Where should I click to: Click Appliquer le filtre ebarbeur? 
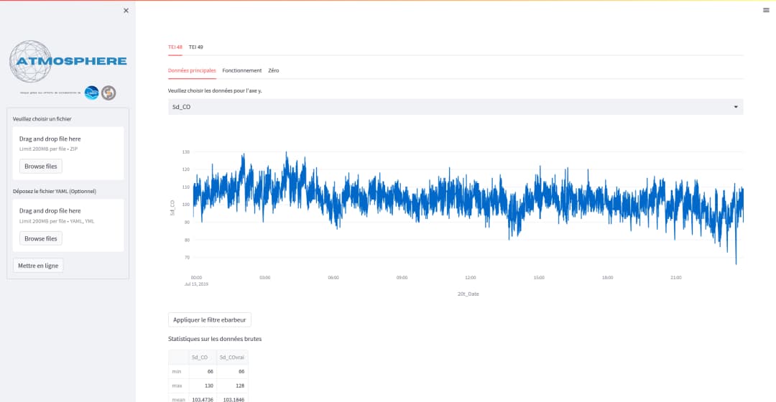pyautogui.click(x=209, y=320)
